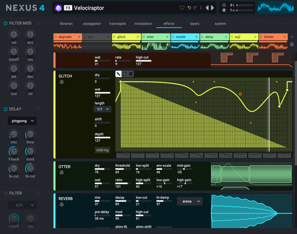Toggle the midi-trg button
The height and width of the screenshot is (234, 297).
pos(102,150)
